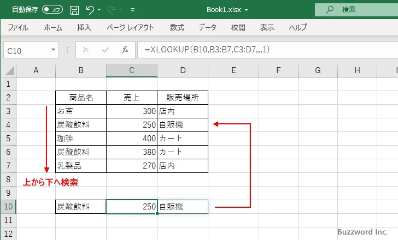Image resolution: width=398 pixels, height=240 pixels.
Task: Select row 1 header
Action: (x=8, y=84)
